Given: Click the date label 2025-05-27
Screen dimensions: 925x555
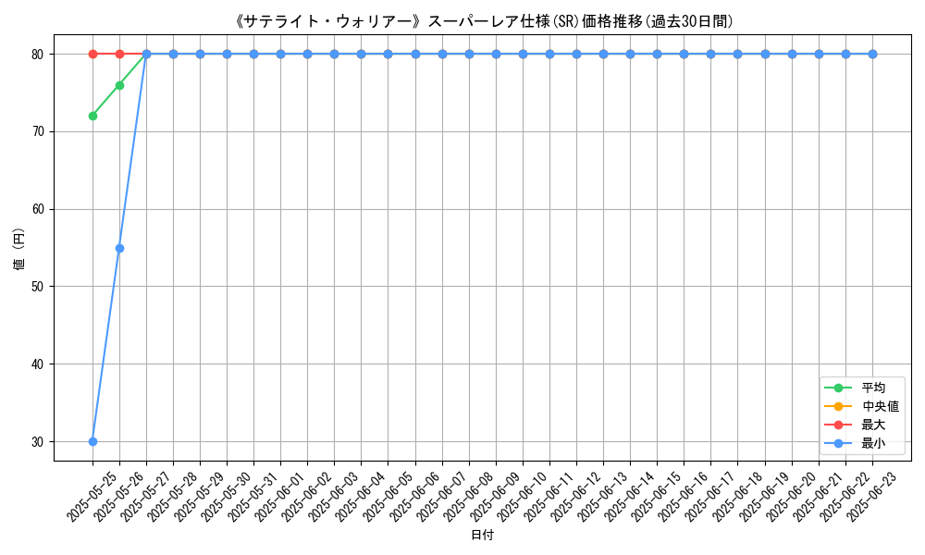Looking at the screenshot, I should [145, 498].
